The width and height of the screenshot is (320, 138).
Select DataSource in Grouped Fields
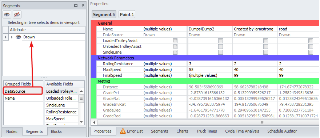[23, 91]
